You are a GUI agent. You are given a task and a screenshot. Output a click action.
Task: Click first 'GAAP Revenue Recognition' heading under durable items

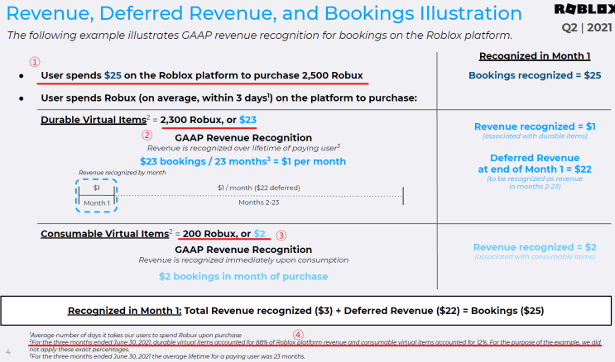[243, 138]
